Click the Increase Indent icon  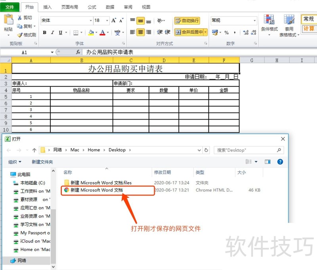click(168, 32)
